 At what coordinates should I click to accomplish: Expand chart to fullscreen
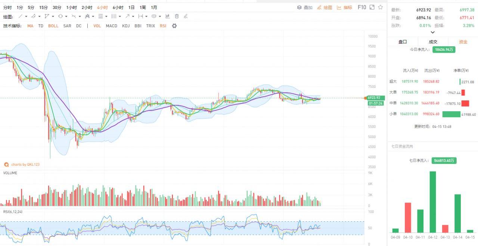372,7
